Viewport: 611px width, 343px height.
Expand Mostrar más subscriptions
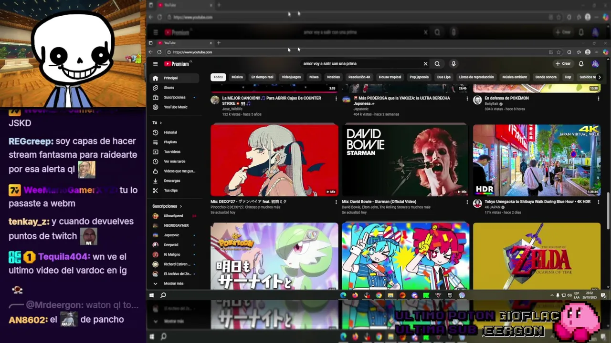(175, 283)
